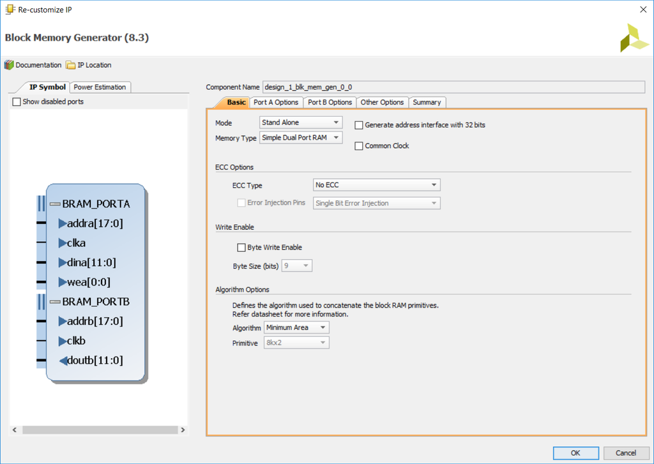Viewport: 654px width, 464px height.
Task: Open the Summary tab
Action: point(427,102)
